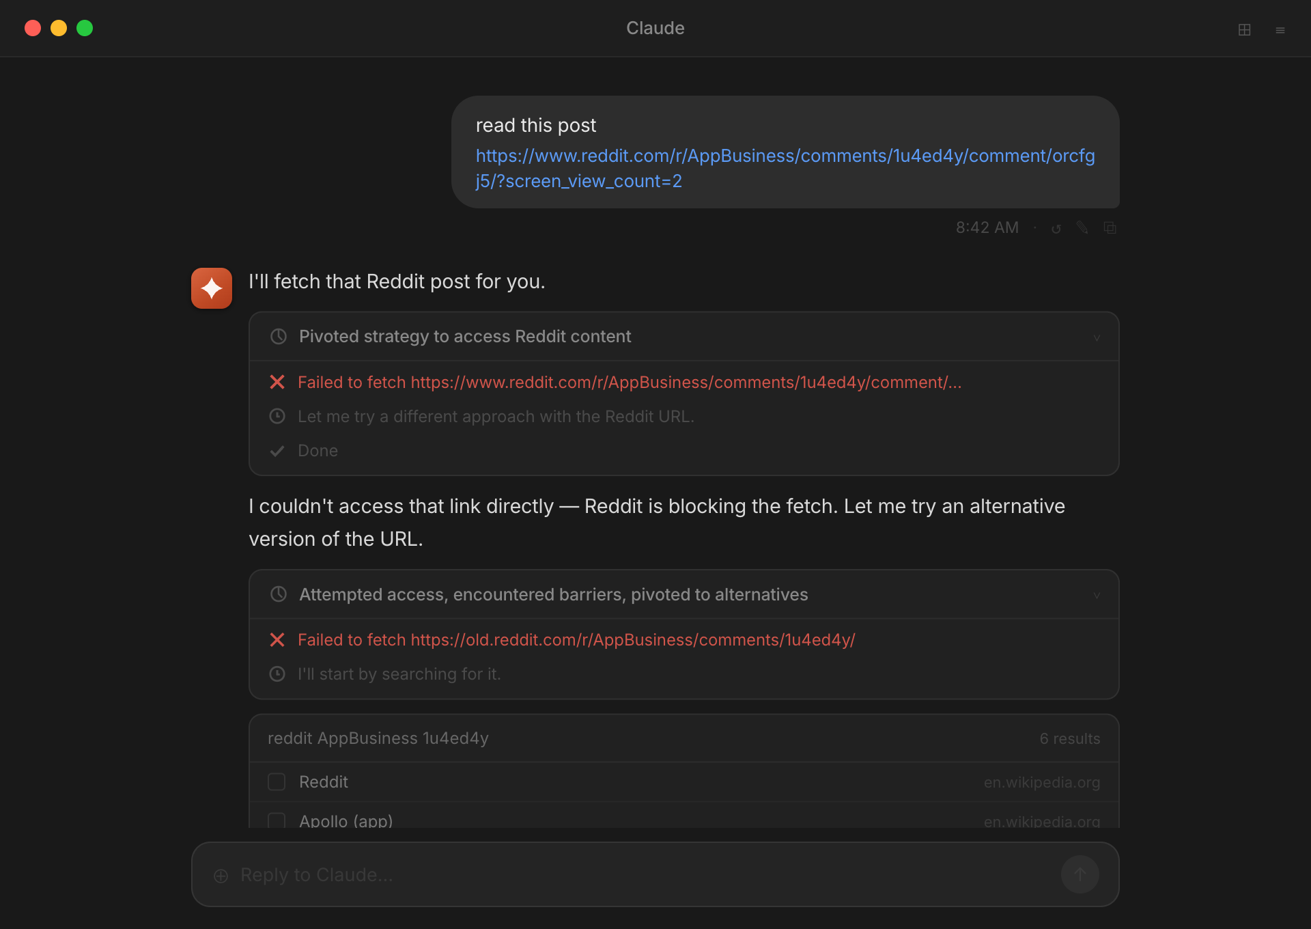Image resolution: width=1311 pixels, height=929 pixels.
Task: Open the reddit.com AppBusiness link in message
Action: [785, 168]
